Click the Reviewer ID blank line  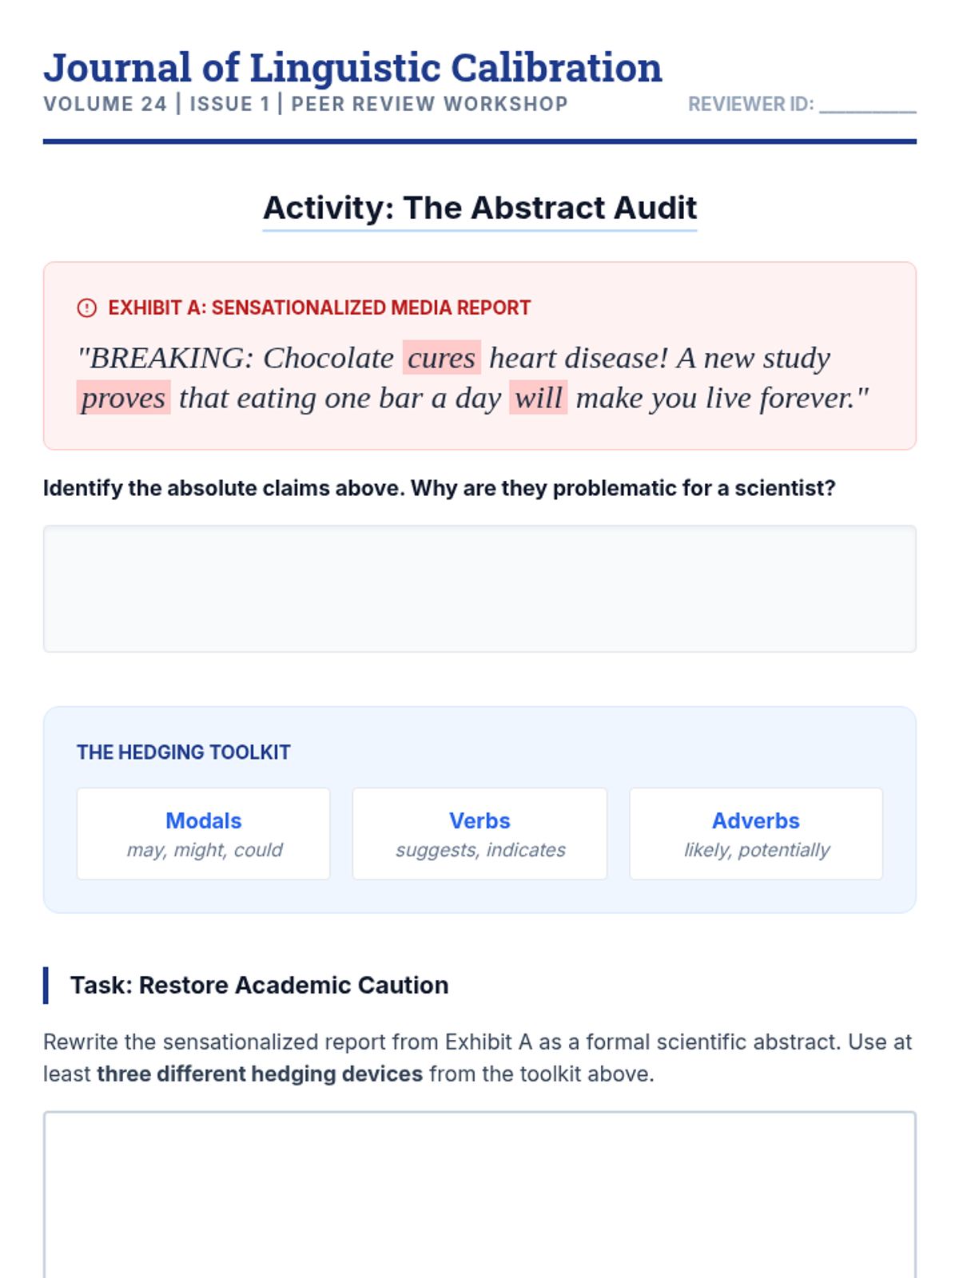tap(868, 105)
